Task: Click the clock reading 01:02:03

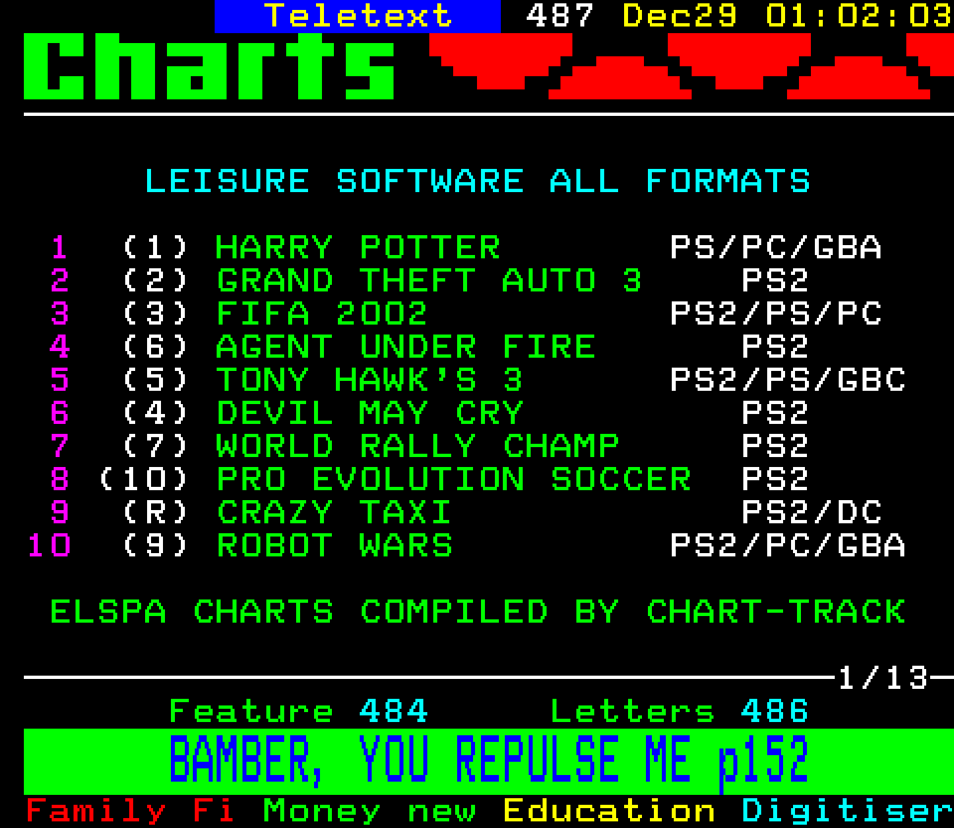Action: 859,16
